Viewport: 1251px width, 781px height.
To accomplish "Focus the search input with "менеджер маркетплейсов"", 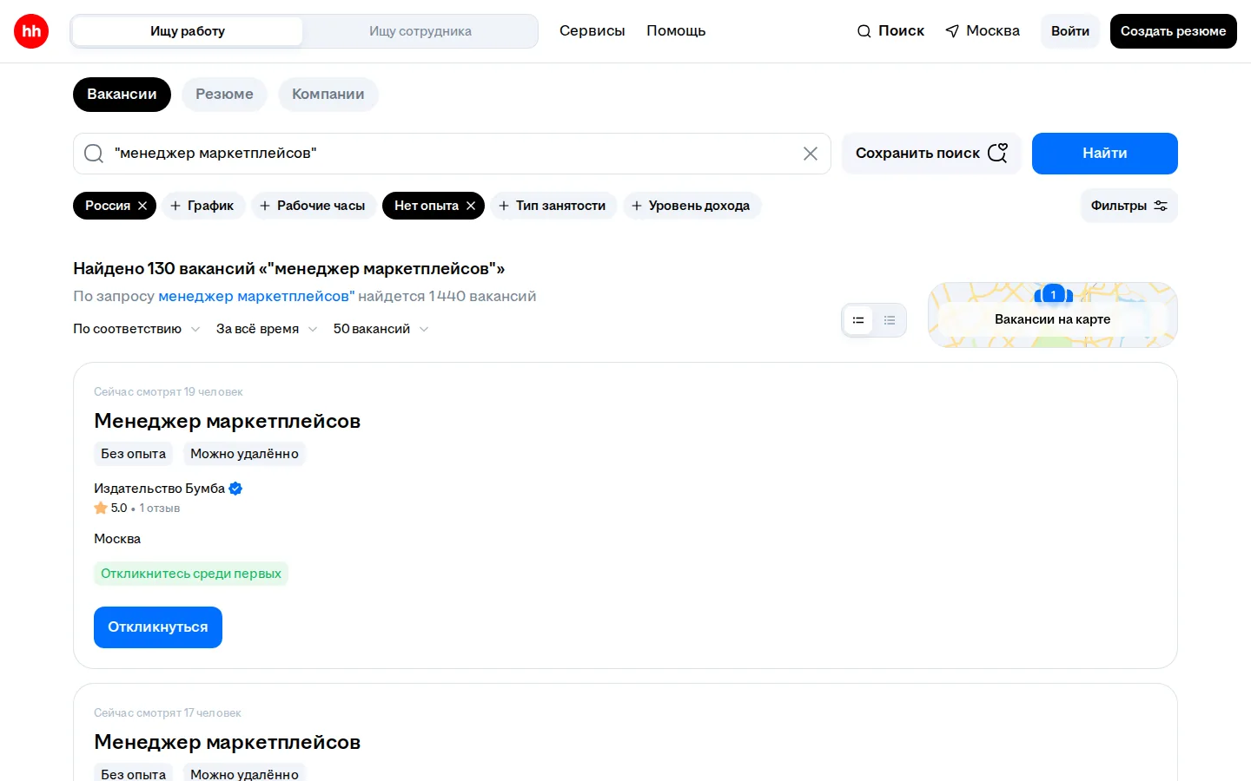I will [x=452, y=154].
